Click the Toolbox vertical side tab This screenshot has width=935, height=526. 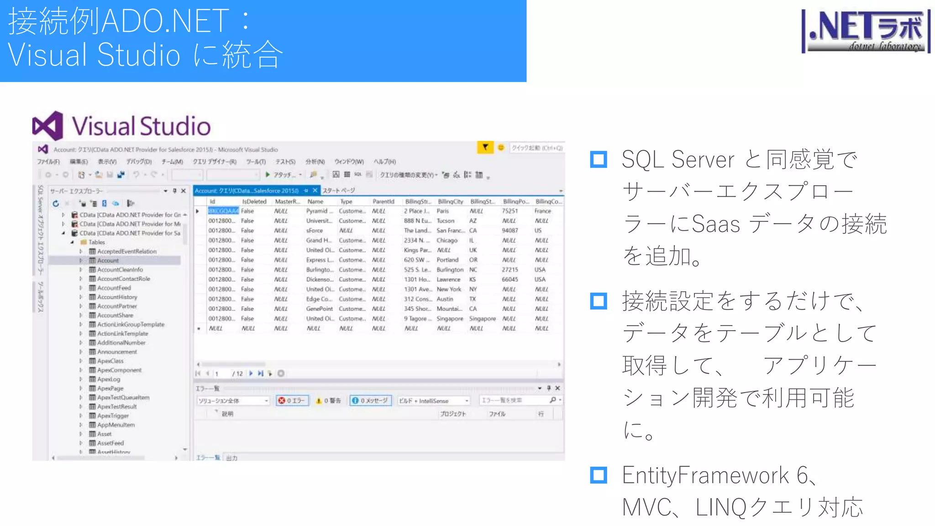pos(40,297)
